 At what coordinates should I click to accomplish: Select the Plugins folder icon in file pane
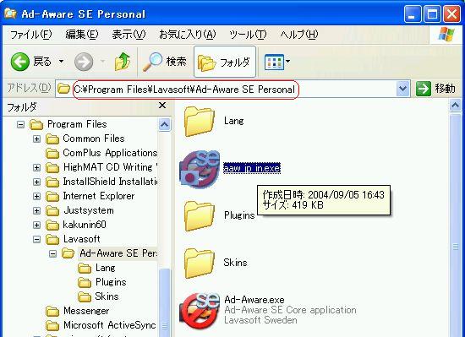tap(199, 216)
